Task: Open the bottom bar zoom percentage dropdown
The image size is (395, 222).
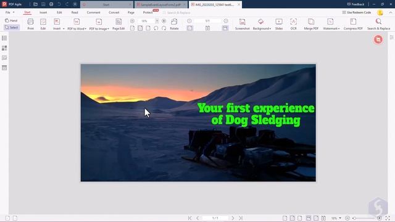Action: pos(340,218)
